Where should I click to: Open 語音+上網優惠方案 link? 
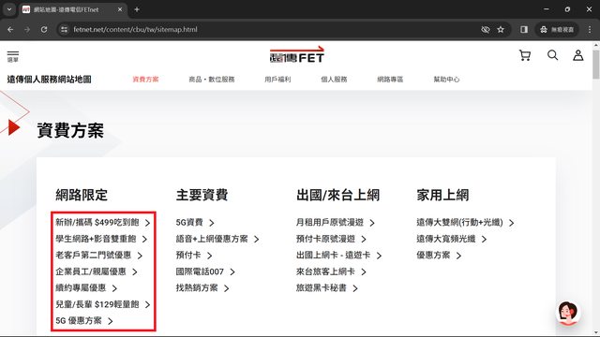217,239
